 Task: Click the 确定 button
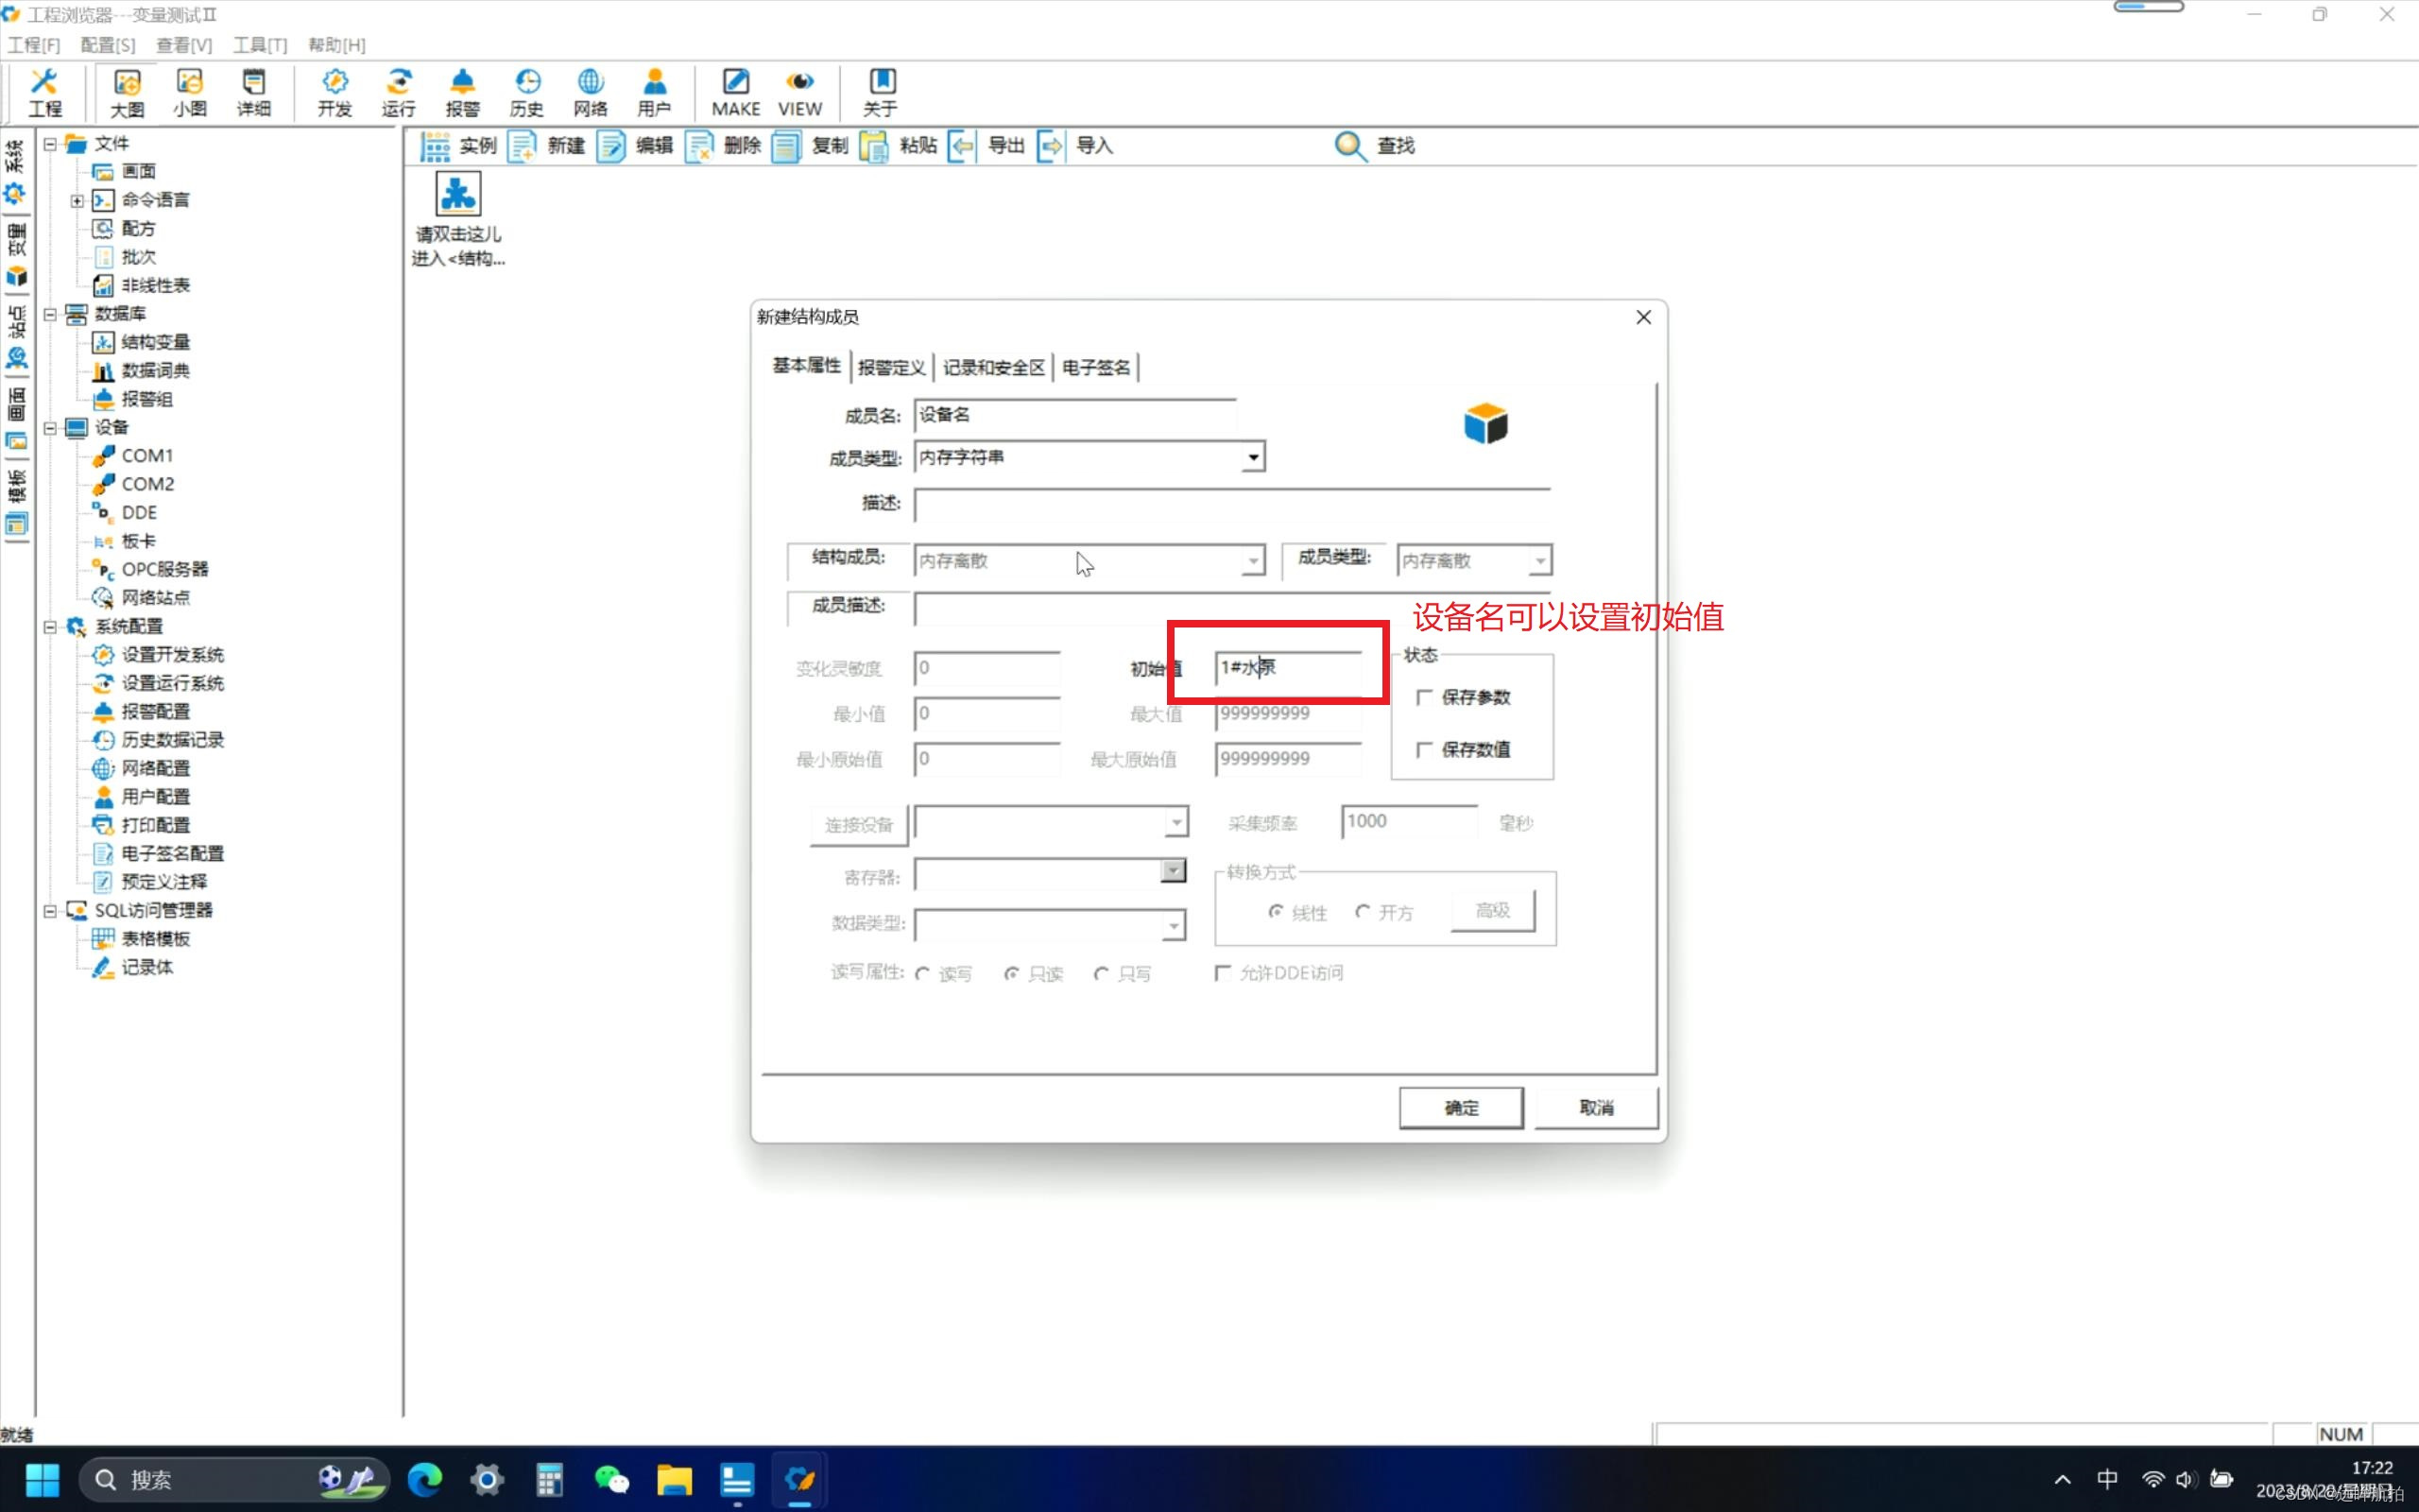pyautogui.click(x=1461, y=1107)
